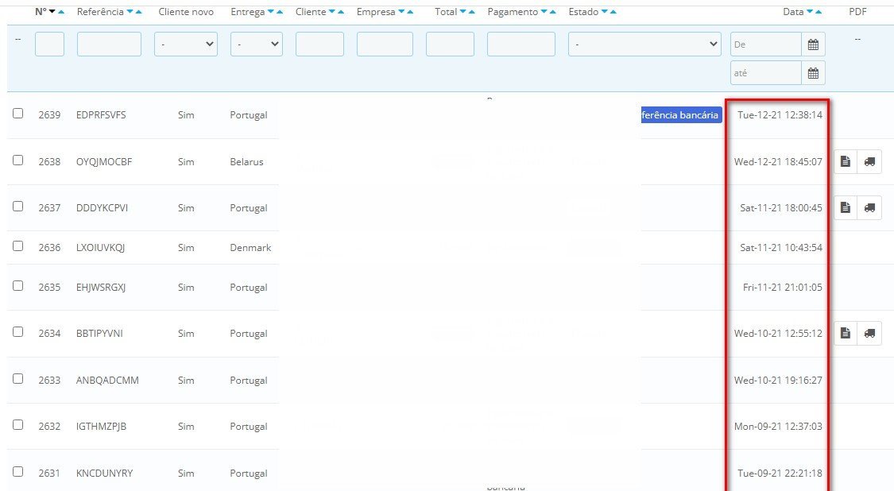Viewport: 894px width, 491px height.
Task: Click the Total filter input
Action: (x=450, y=44)
